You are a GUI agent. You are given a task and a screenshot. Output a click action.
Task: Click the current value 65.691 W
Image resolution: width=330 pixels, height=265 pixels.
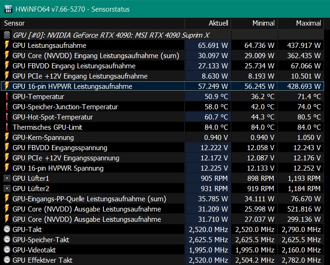tap(213, 45)
